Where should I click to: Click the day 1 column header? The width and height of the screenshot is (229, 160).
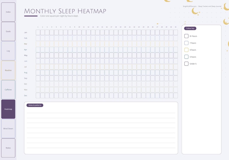pos(38,27)
